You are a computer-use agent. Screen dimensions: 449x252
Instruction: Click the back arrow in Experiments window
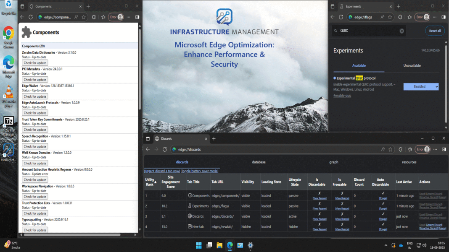pos(333,17)
